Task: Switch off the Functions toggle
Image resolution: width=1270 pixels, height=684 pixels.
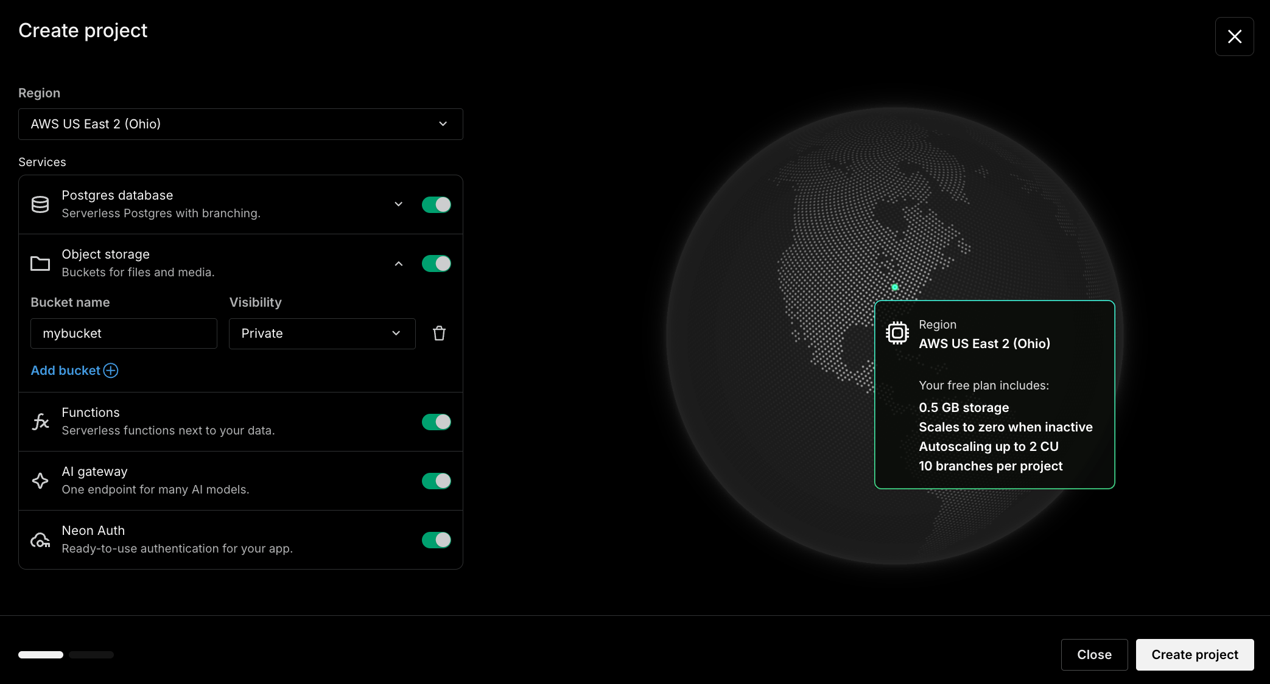Action: pyautogui.click(x=437, y=422)
